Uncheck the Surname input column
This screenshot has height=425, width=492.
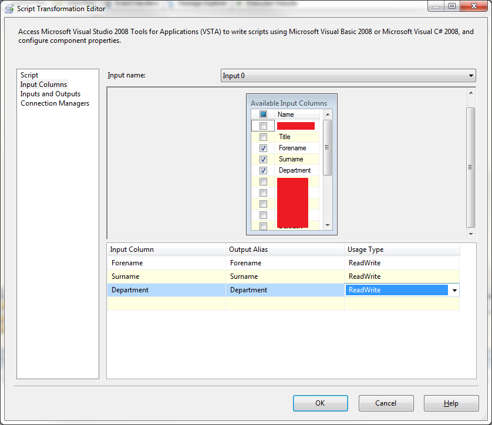[x=263, y=159]
